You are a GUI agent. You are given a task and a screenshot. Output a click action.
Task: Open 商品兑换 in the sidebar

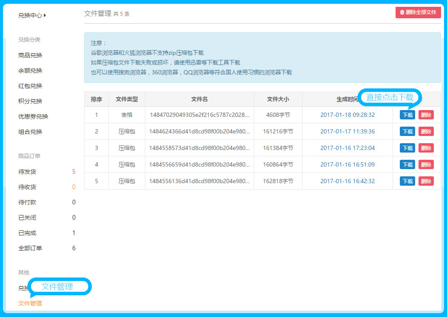pyautogui.click(x=30, y=55)
